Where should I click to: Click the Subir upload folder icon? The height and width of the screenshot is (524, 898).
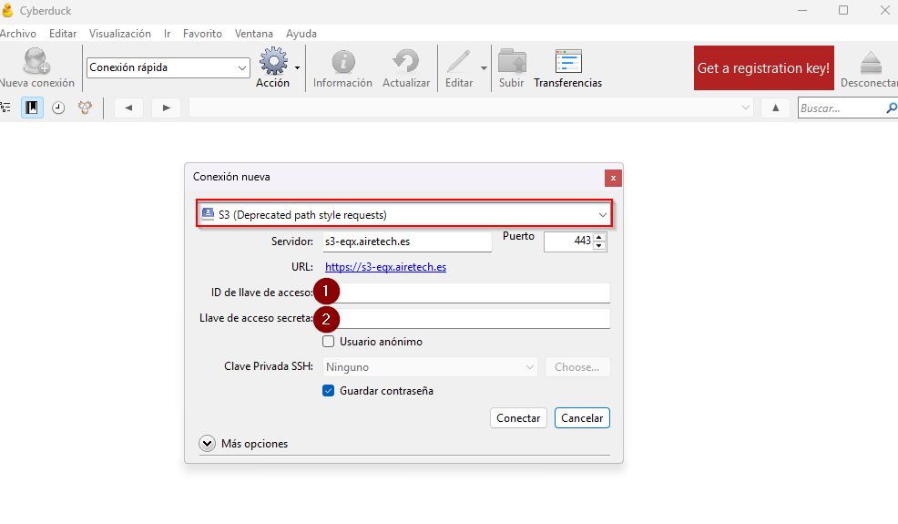coord(512,61)
